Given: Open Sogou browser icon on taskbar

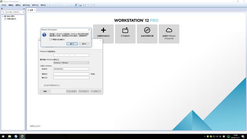Looking at the screenshot, I should point(16,136).
